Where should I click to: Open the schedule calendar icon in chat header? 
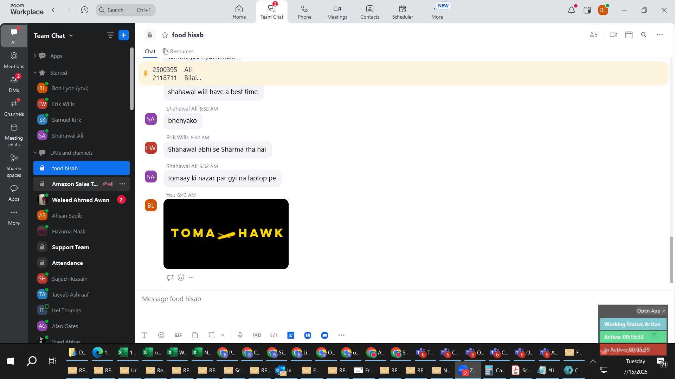629,35
